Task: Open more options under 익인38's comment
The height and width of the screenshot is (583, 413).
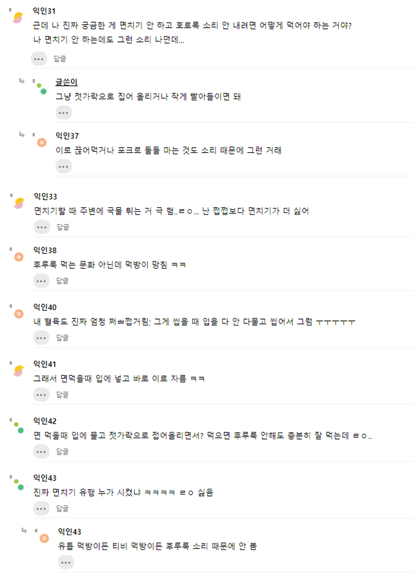Action: click(x=42, y=281)
